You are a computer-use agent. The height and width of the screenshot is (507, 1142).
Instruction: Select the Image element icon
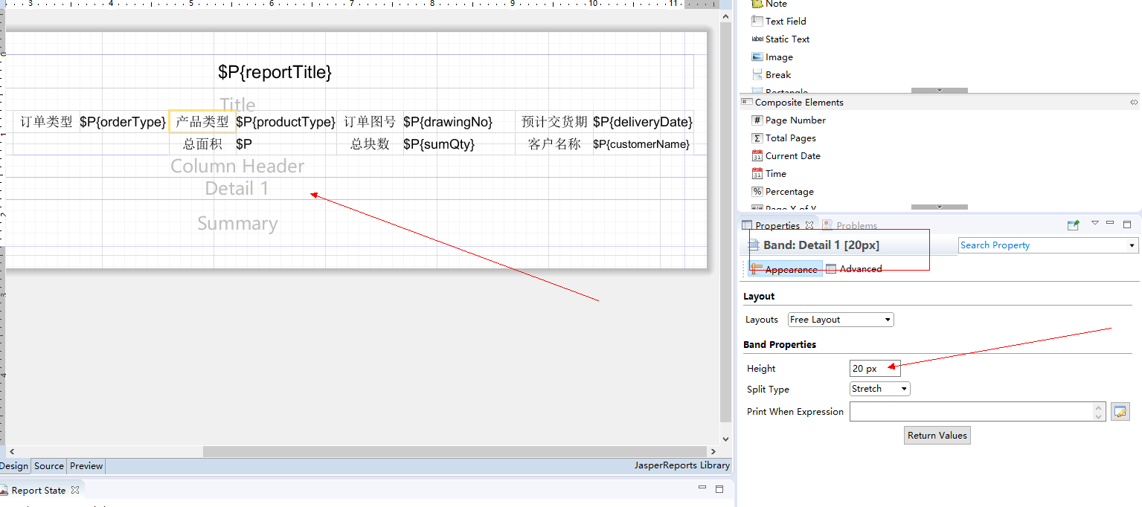click(757, 56)
